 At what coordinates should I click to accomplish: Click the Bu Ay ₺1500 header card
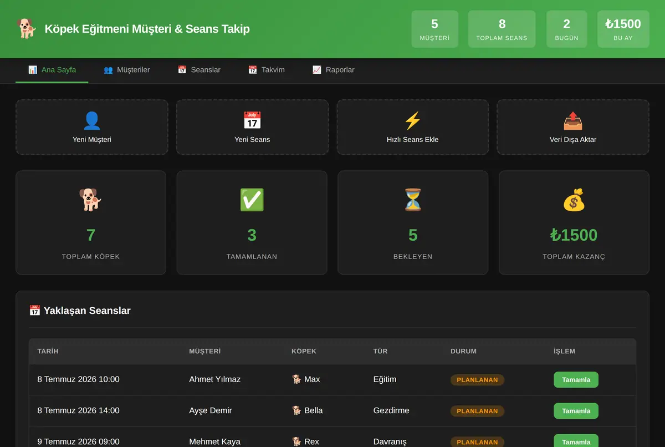[623, 29]
